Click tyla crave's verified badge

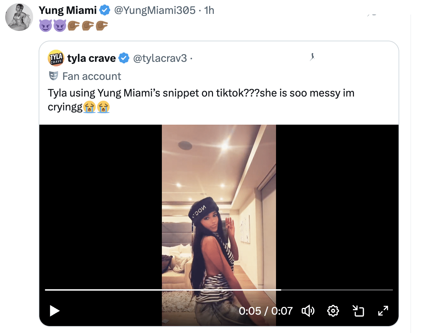tap(124, 58)
